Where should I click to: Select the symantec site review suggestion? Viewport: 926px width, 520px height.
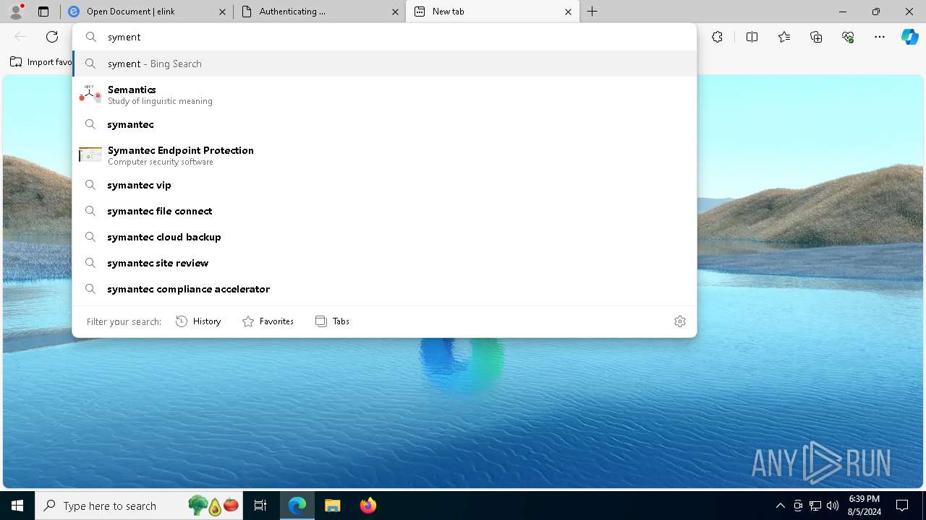(384, 263)
